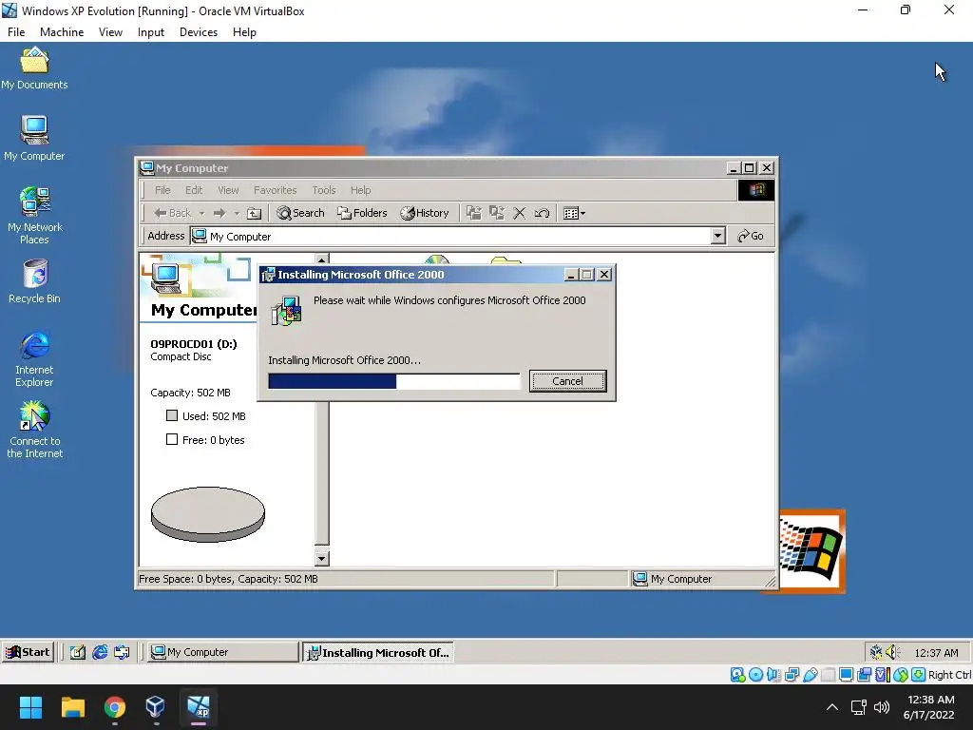Click guest tray 12:37 AM clock
The height and width of the screenshot is (730, 973).
click(x=936, y=652)
